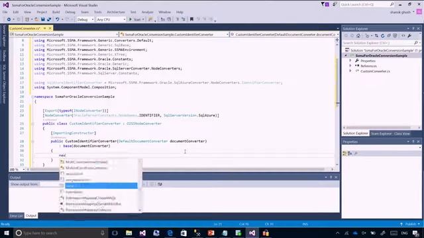
Task: Click the Save file toolbar icon
Action: click(x=42, y=19)
